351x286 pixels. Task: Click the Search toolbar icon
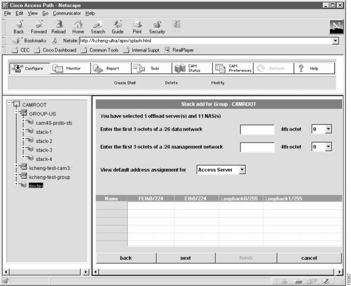98,27
